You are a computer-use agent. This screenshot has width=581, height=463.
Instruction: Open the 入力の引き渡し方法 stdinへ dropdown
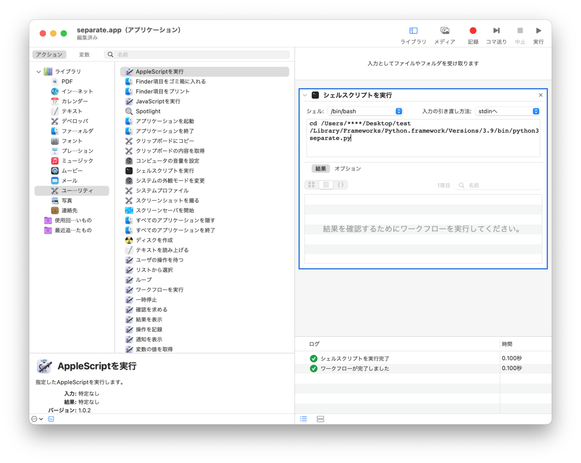[507, 111]
